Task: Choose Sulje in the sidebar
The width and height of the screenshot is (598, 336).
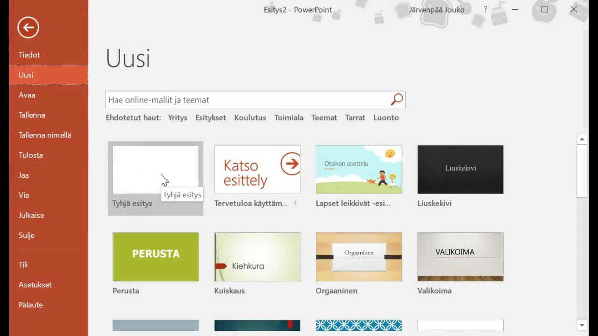Action: coord(48,235)
